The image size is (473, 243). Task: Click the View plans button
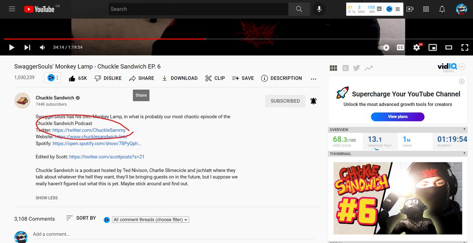[x=398, y=117]
